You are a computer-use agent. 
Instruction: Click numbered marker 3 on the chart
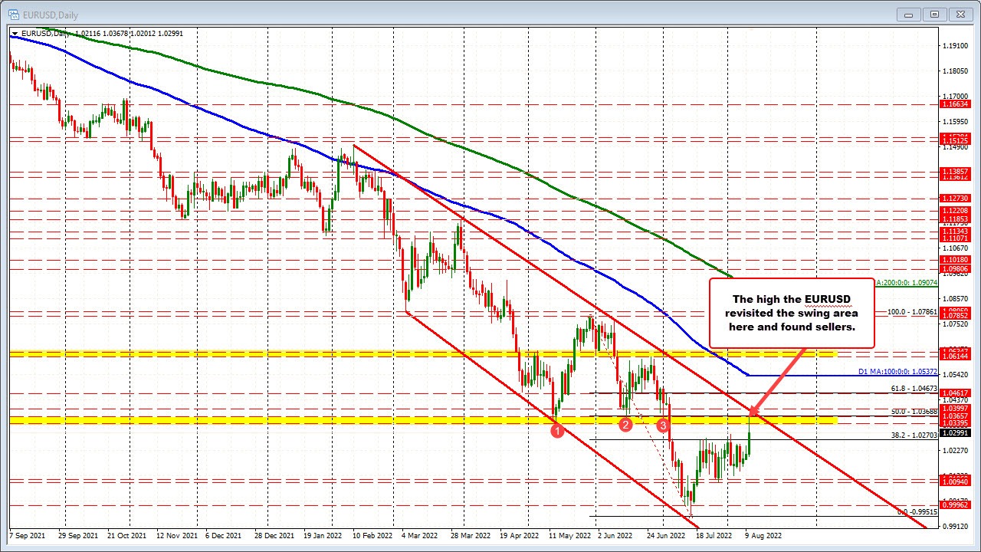pyautogui.click(x=662, y=425)
